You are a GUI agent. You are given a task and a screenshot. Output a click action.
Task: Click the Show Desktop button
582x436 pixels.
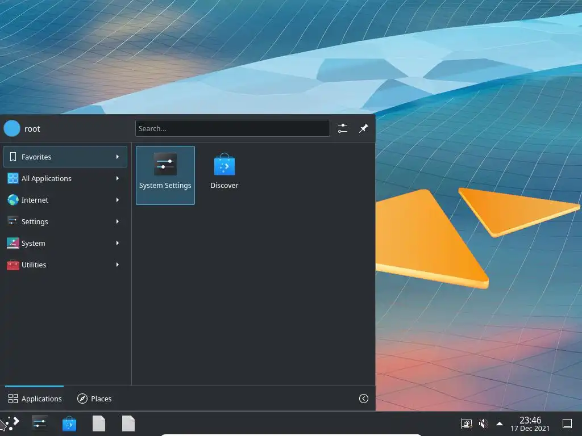567,424
